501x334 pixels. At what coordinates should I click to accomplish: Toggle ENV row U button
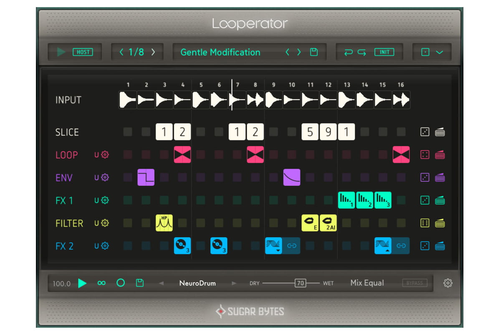click(96, 177)
